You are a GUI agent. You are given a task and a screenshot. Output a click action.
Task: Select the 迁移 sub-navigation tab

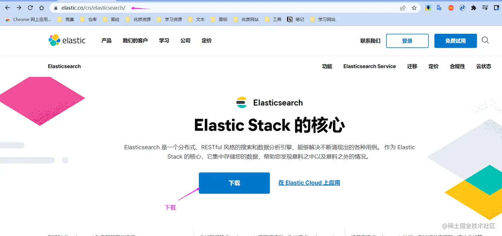[412, 66]
